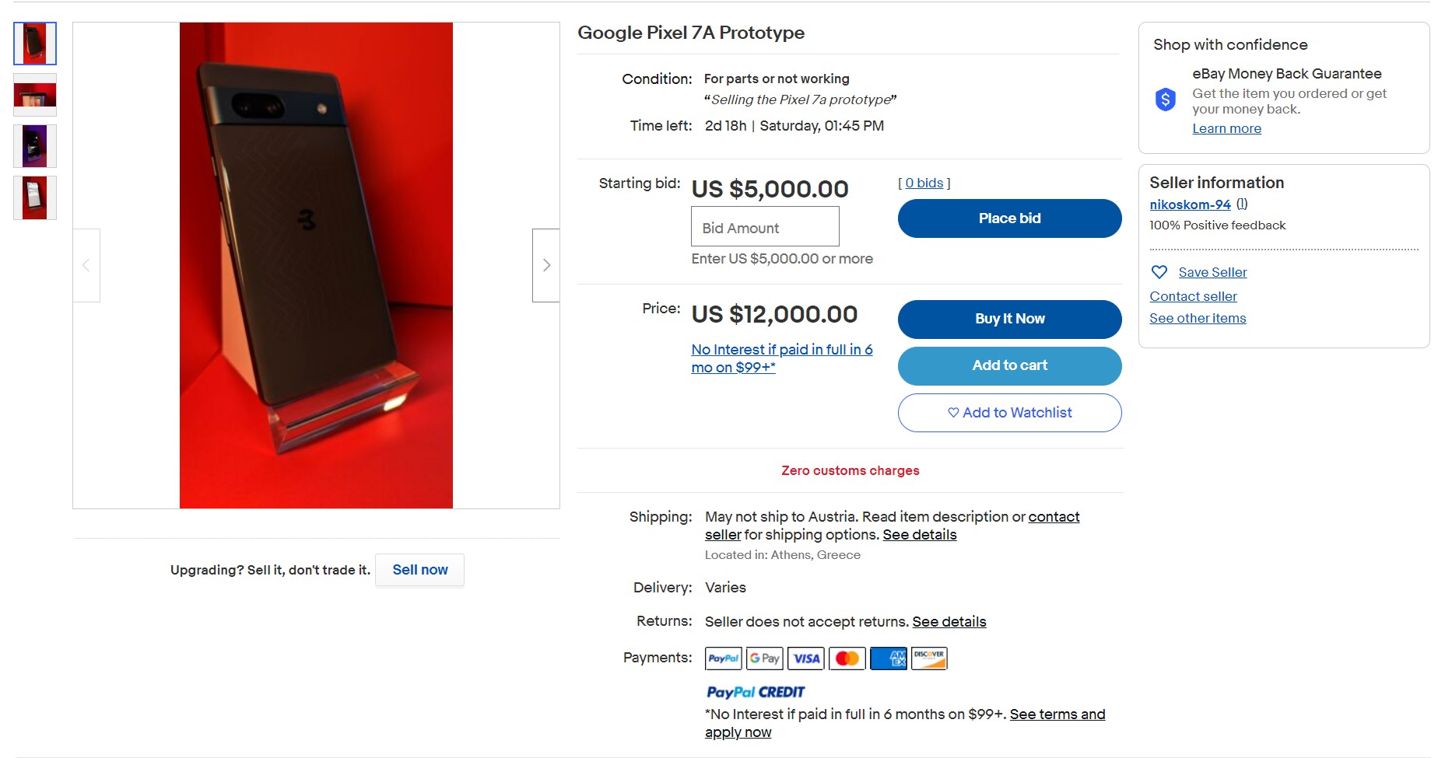1445x758 pixels.
Task: Click the Google Pay payment icon
Action: (x=764, y=658)
